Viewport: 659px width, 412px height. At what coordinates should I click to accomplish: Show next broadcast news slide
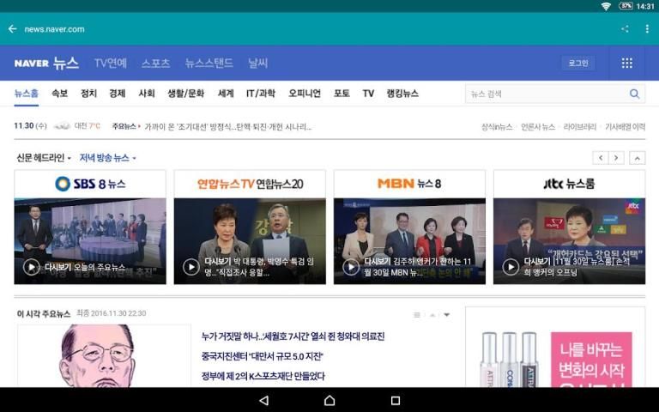tap(618, 158)
